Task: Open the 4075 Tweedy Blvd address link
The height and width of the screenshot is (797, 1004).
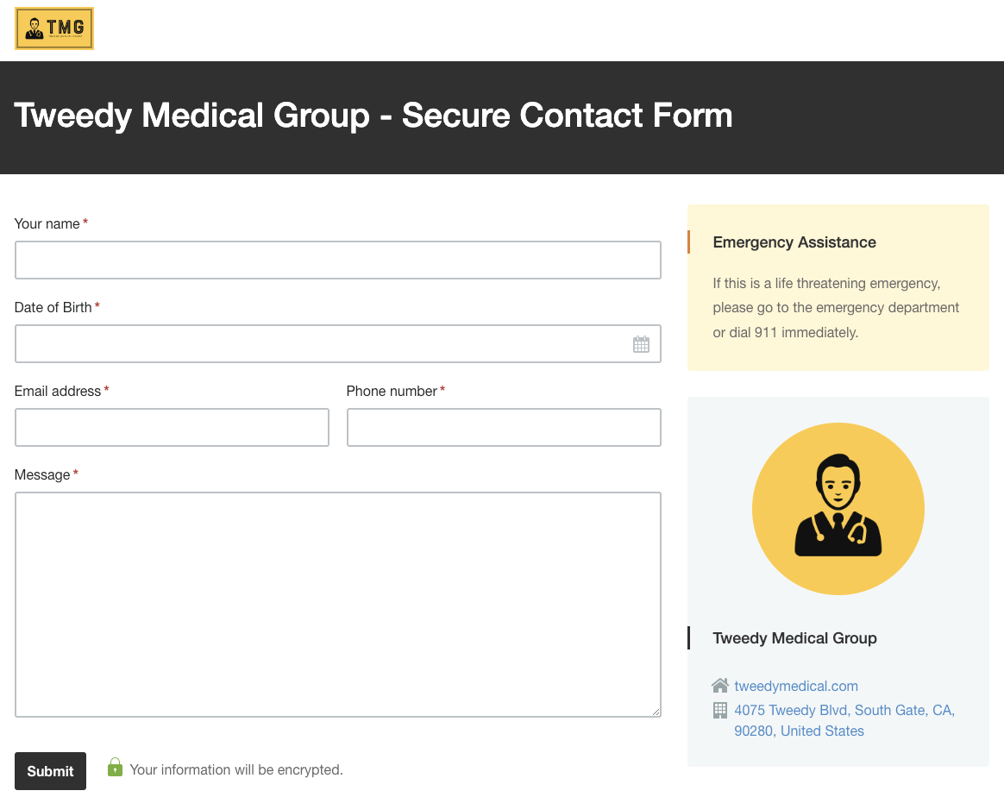Action: (x=843, y=710)
